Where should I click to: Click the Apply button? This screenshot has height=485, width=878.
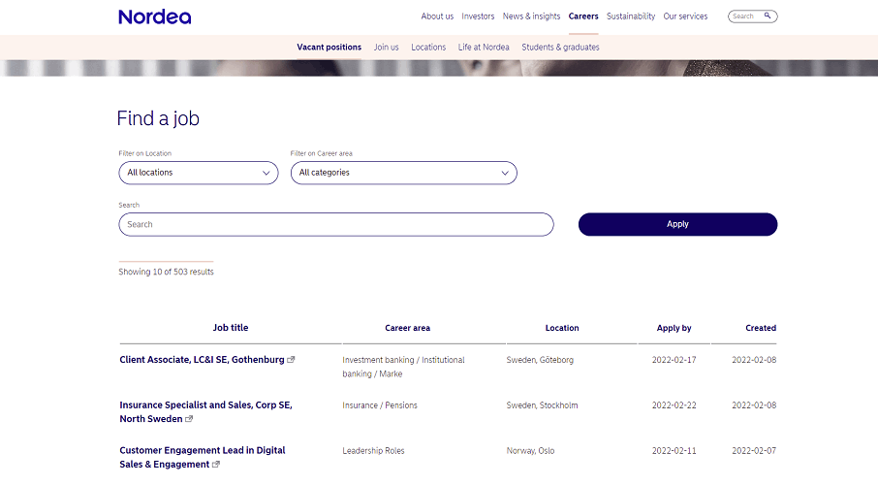[x=677, y=224]
